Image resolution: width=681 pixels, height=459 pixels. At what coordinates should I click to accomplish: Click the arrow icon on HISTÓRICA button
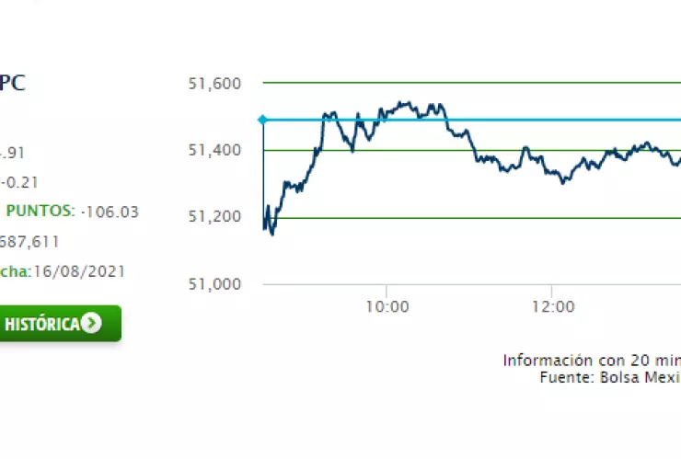point(91,324)
